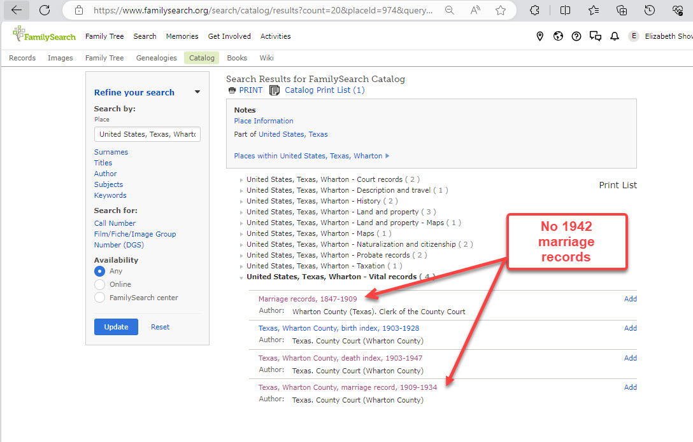Switch to the Catalog tab
The image size is (693, 442).
pos(201,58)
